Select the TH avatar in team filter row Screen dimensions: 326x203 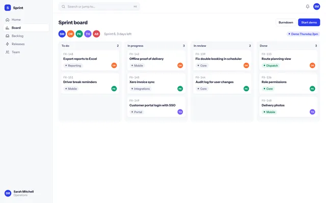coord(88,34)
